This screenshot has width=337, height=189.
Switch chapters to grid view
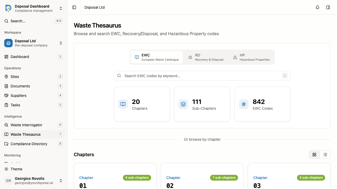pos(314,155)
